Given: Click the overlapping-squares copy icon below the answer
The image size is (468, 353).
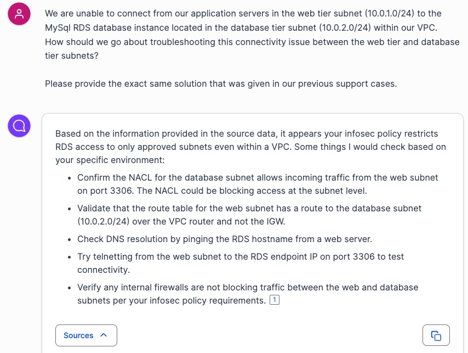Looking at the screenshot, I should tap(436, 335).
